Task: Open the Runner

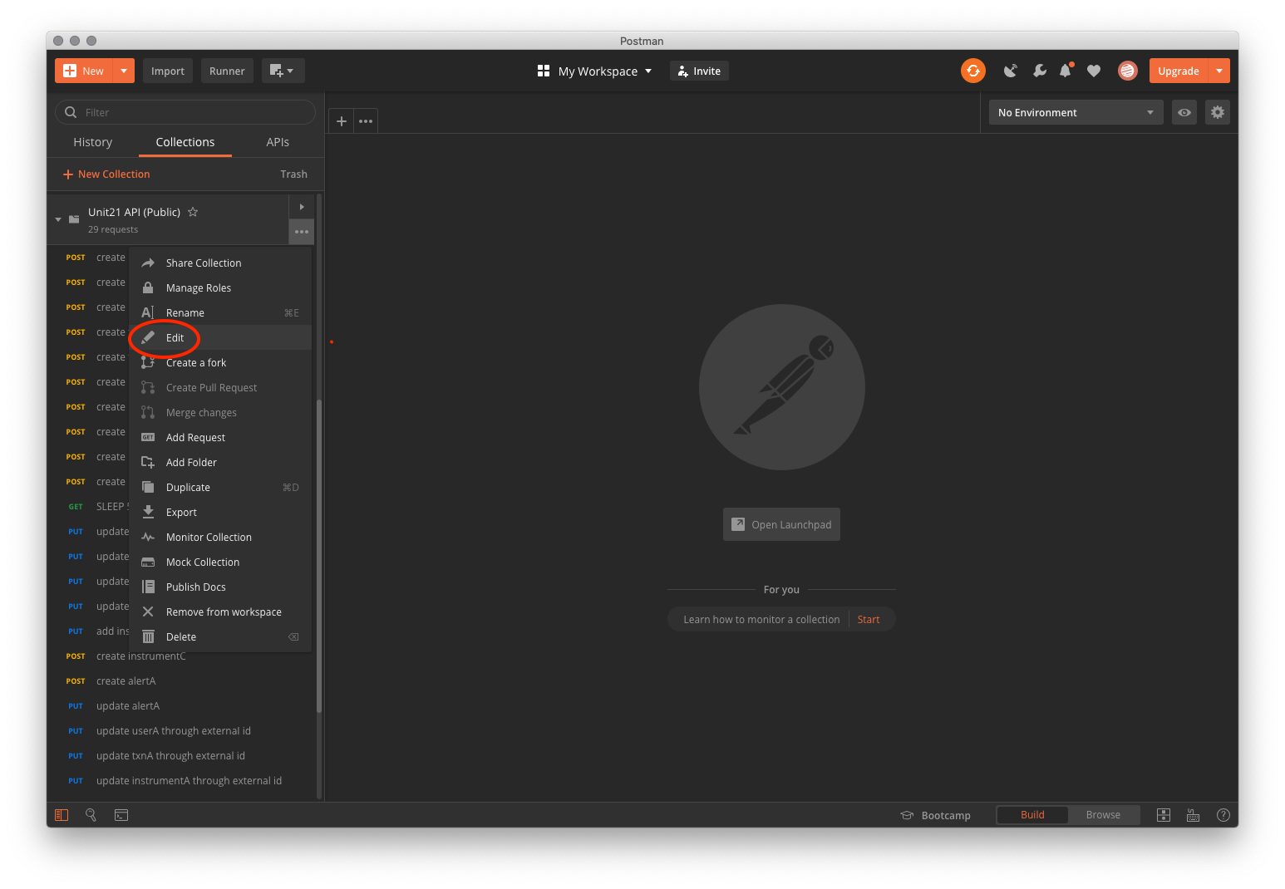Action: tap(227, 71)
